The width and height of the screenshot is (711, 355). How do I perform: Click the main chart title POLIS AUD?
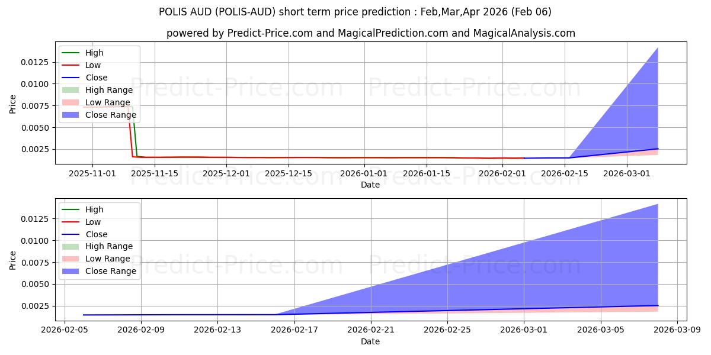pos(355,12)
